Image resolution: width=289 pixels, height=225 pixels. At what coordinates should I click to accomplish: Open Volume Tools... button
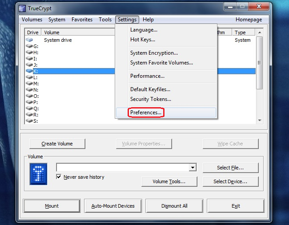[x=169, y=182]
